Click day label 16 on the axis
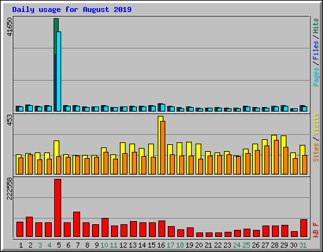Viewport: 323px width, 252px height. click(161, 245)
